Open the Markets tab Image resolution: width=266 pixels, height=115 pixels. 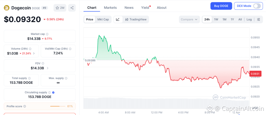(110, 8)
